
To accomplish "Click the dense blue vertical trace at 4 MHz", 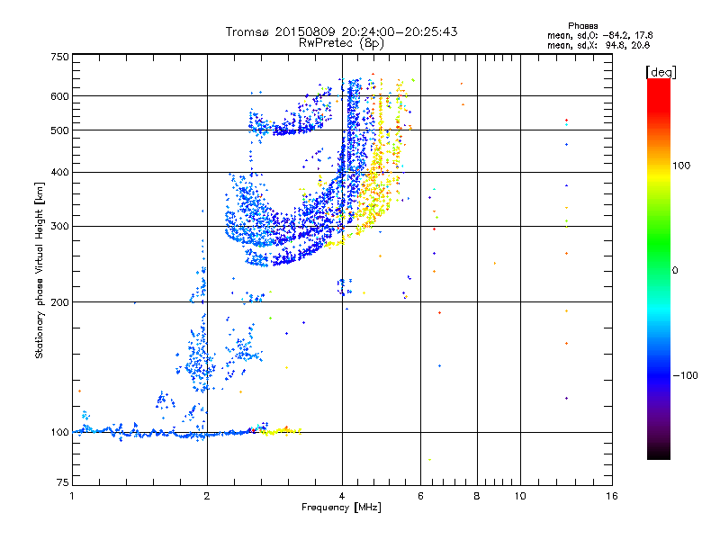I will [x=353, y=151].
